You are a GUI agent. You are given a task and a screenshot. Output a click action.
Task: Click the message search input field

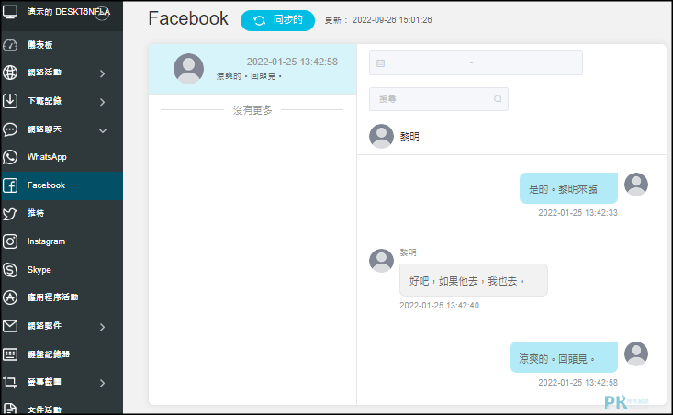(439, 99)
